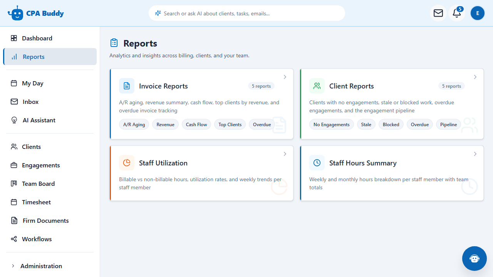
Task: Open the Cash Flow report chip
Action: click(x=196, y=124)
